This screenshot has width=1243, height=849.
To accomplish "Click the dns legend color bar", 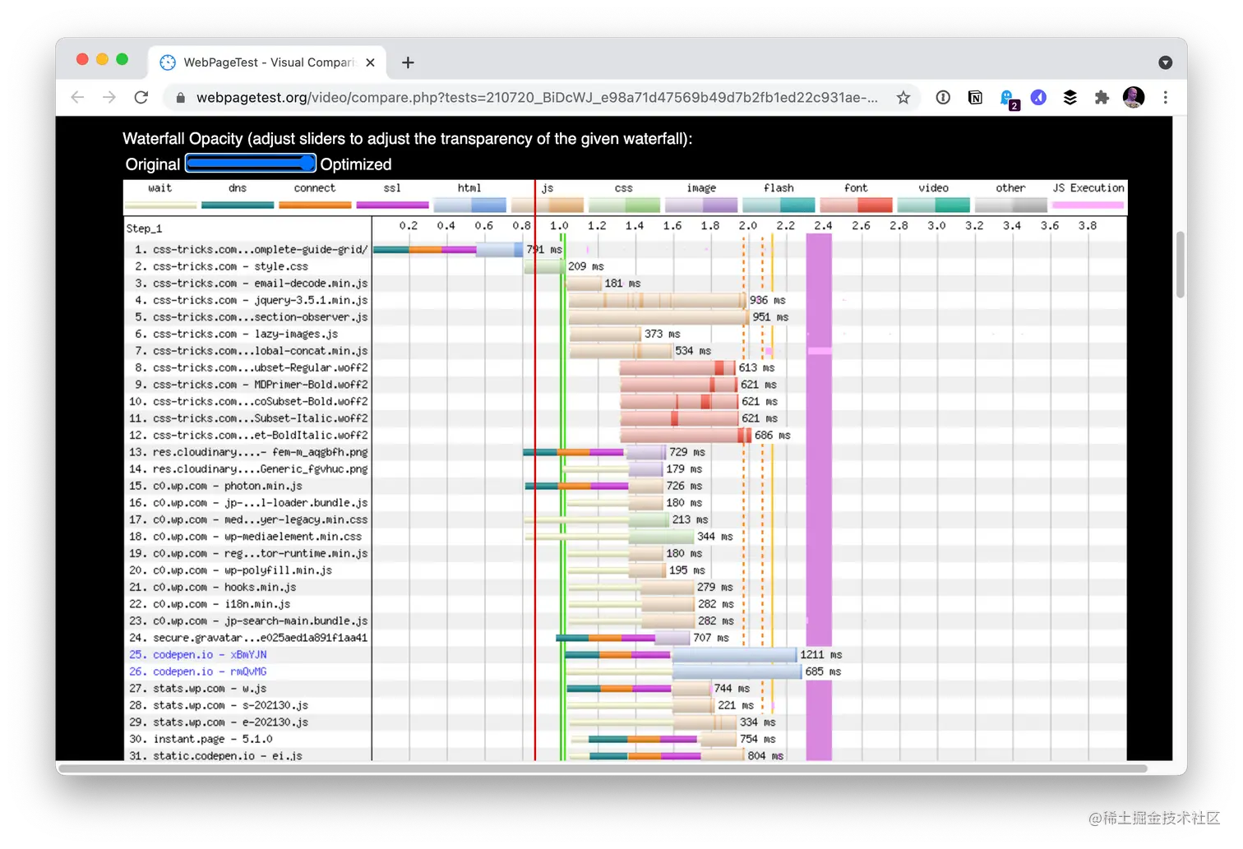I will tap(238, 205).
